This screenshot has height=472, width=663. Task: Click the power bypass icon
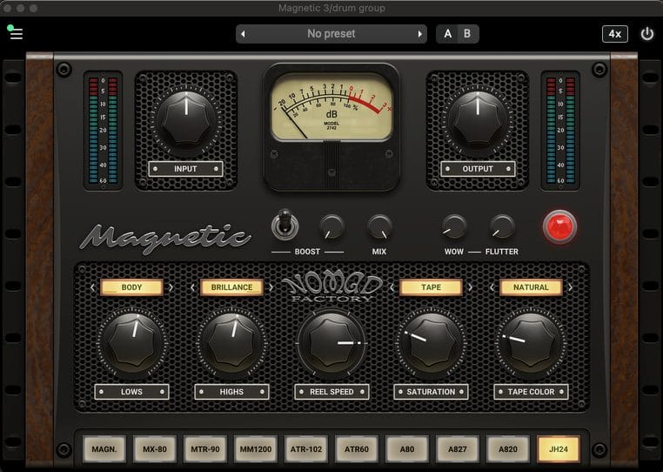click(646, 34)
